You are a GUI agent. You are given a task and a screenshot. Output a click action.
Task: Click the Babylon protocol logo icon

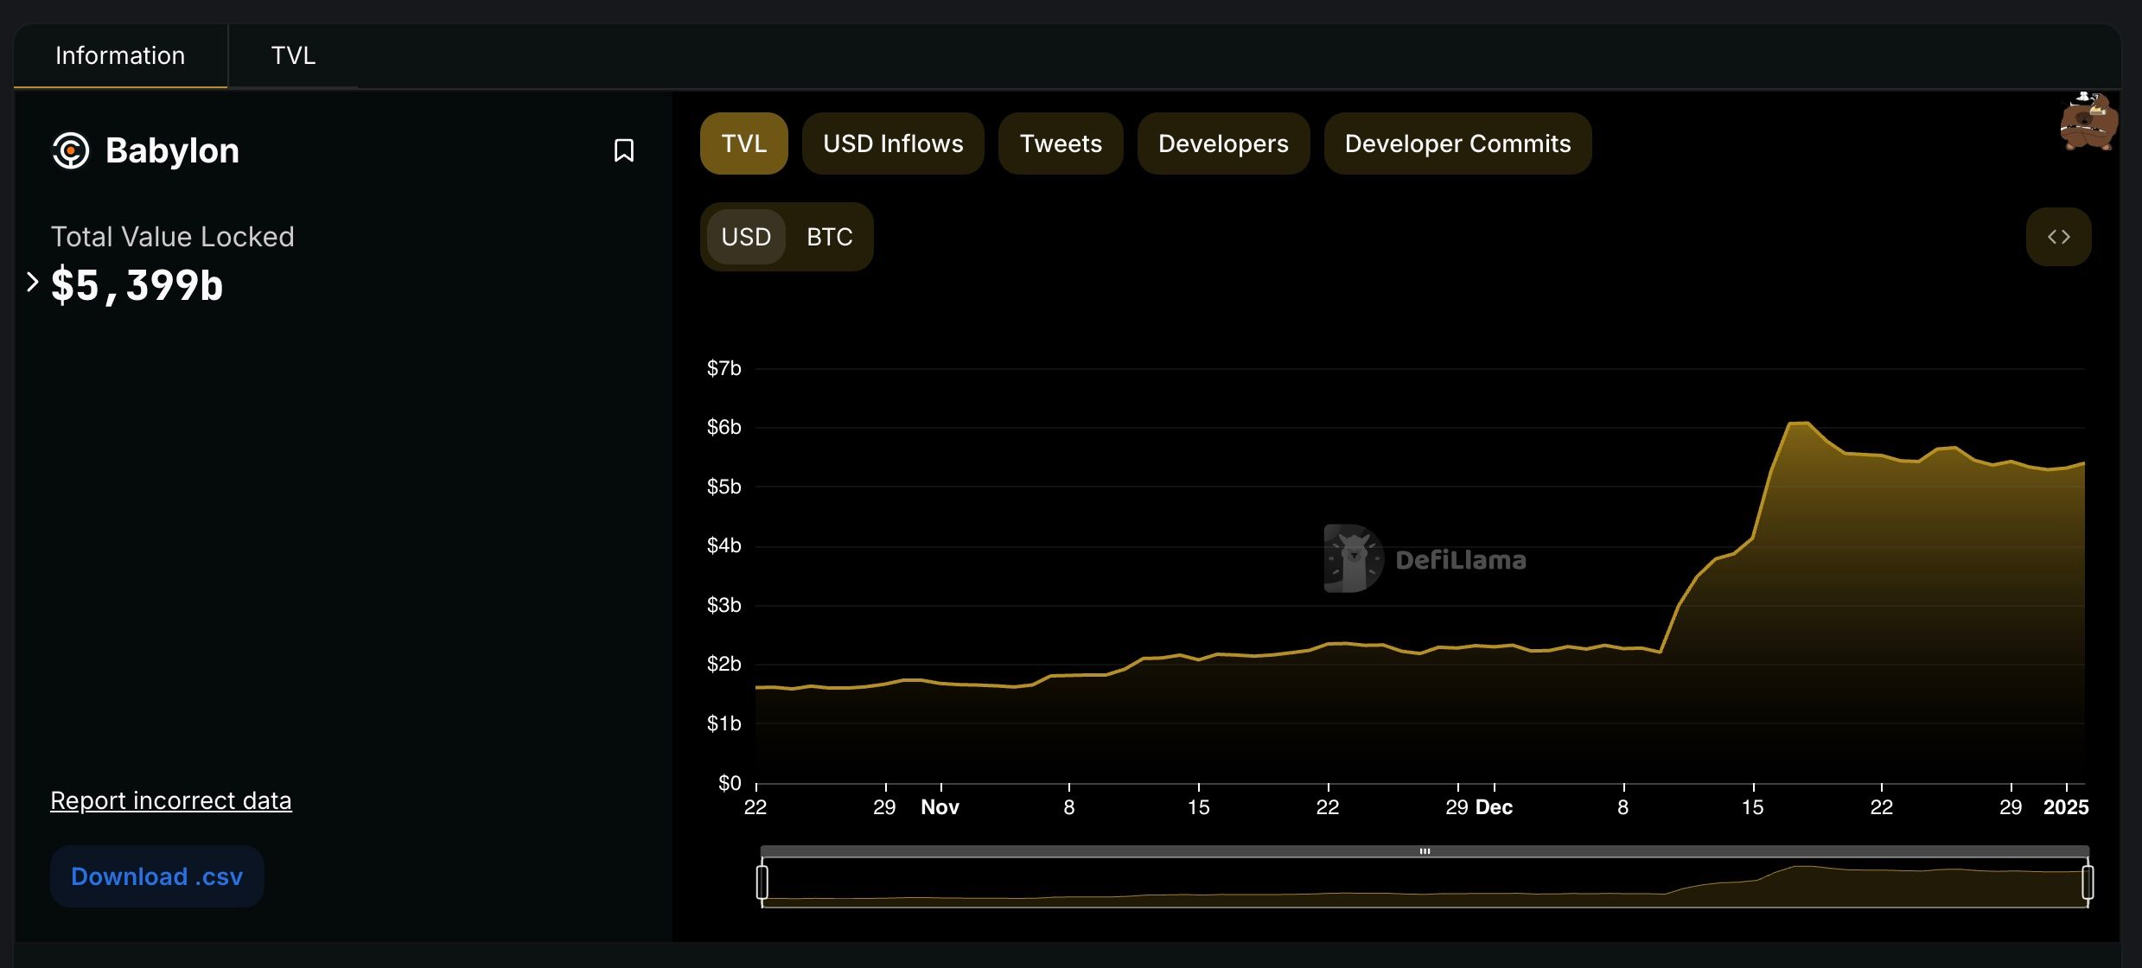tap(71, 150)
